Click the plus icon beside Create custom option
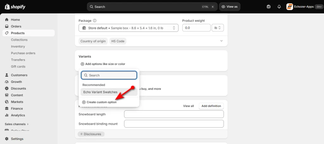 tap(84, 102)
